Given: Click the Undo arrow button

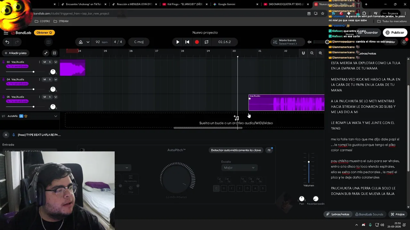Looking at the screenshot, I should pyautogui.click(x=7, y=42).
